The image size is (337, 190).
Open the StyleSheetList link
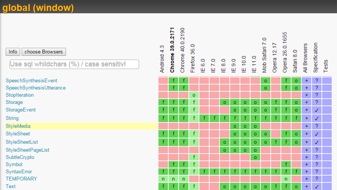(x=22, y=142)
